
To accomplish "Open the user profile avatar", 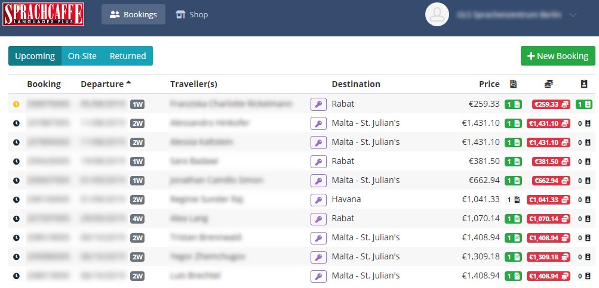I will [437, 14].
